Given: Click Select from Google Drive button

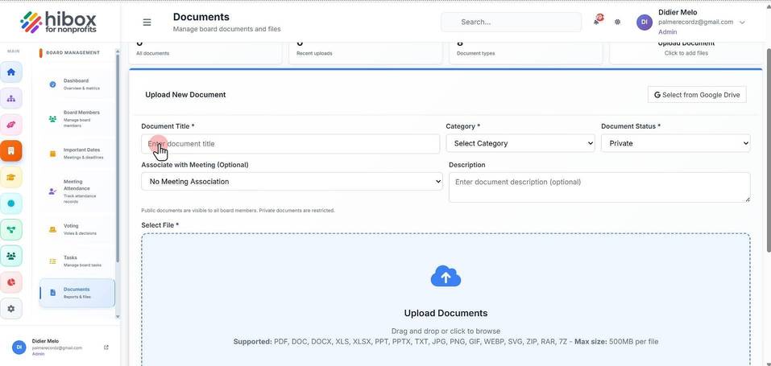Looking at the screenshot, I should pyautogui.click(x=697, y=95).
